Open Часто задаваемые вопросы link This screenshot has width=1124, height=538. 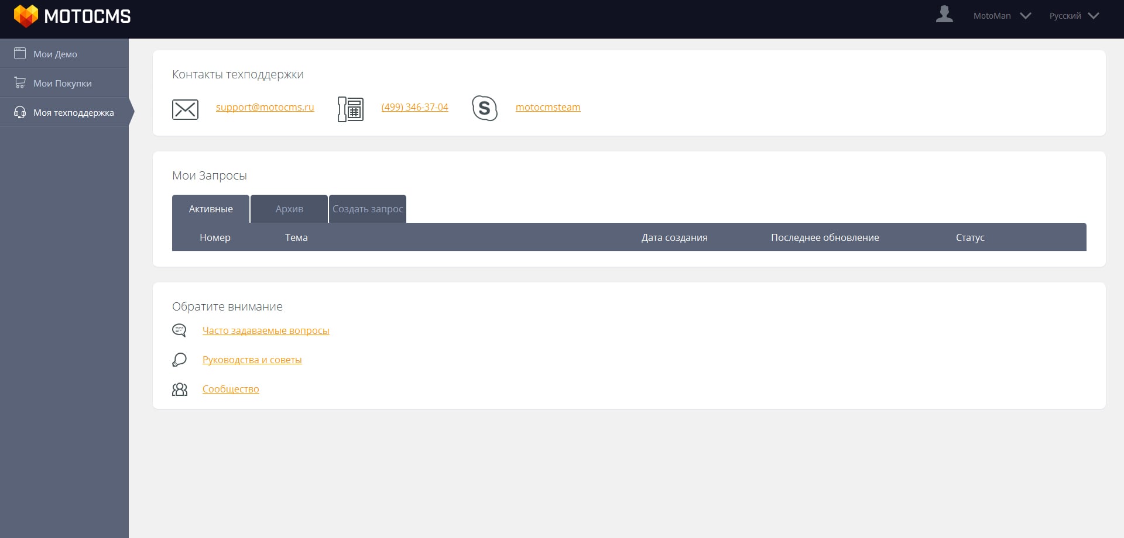[266, 330]
